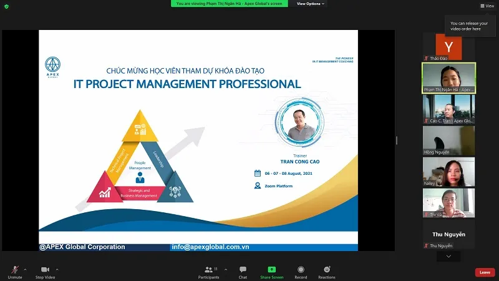Click TRAN CONG CAO trainer name
The image size is (499, 281).
[300, 162]
